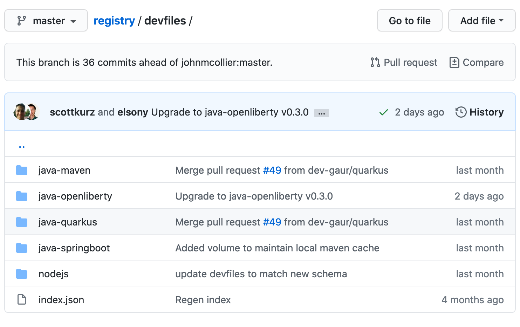Expand the Add file dropdown
This screenshot has width=520, height=327.
pos(482,21)
